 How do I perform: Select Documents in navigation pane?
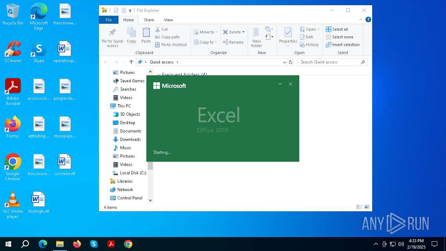[x=127, y=131]
